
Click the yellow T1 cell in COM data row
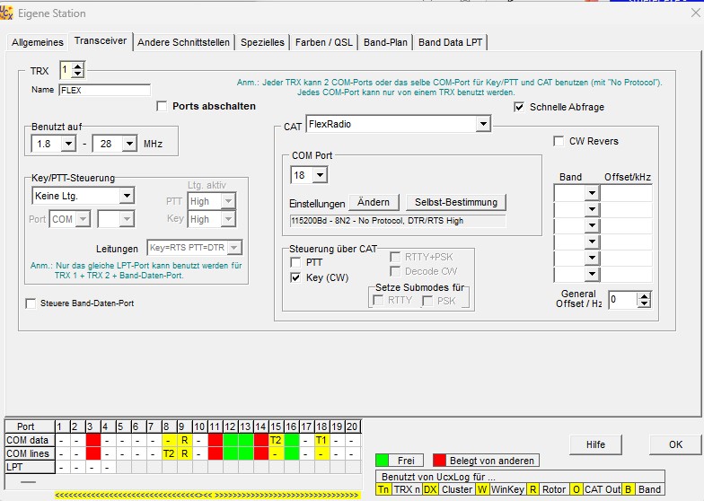321,440
